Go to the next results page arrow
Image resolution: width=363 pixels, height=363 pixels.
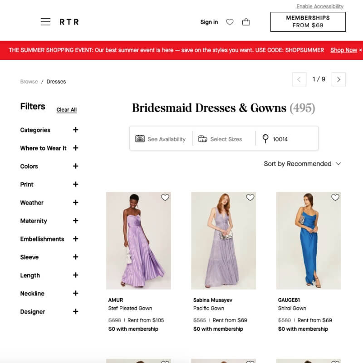338,79
